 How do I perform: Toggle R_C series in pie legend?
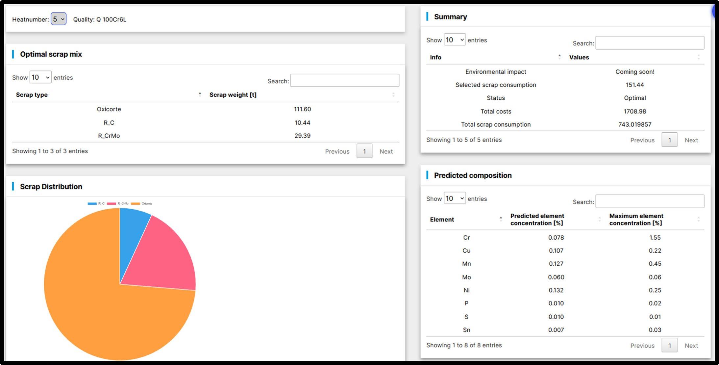[96, 204]
